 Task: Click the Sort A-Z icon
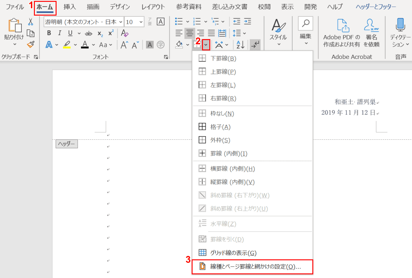[x=241, y=45]
